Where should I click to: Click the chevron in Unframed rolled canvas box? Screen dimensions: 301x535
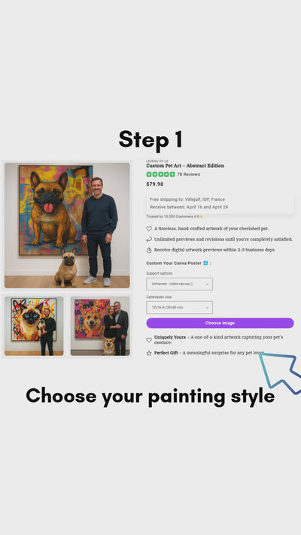pos(207,284)
